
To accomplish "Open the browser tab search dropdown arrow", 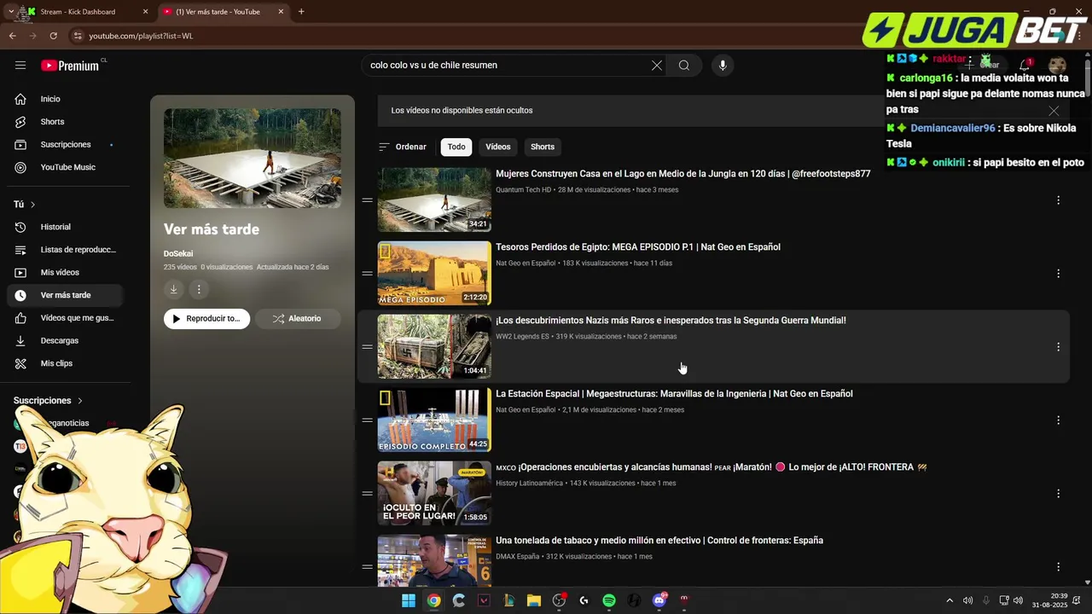I will tap(10, 12).
